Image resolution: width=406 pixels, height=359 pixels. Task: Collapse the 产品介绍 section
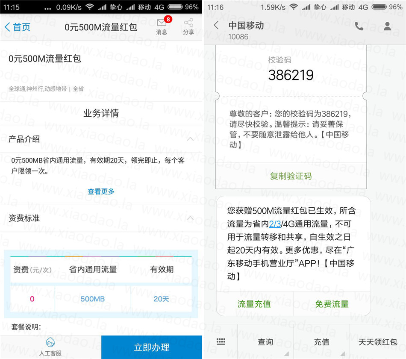click(190, 139)
